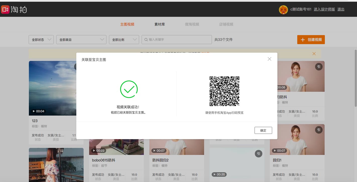Open the user avatar icon
This screenshot has width=357, height=182.
point(283,10)
